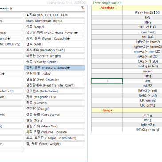Click the dyne/cm2 unit label
This screenshot has width=162, height=162.
[148, 32]
